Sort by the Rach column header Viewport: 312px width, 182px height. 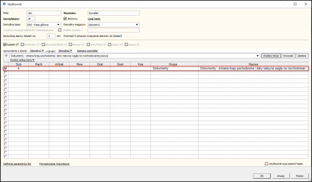[x=39, y=64]
